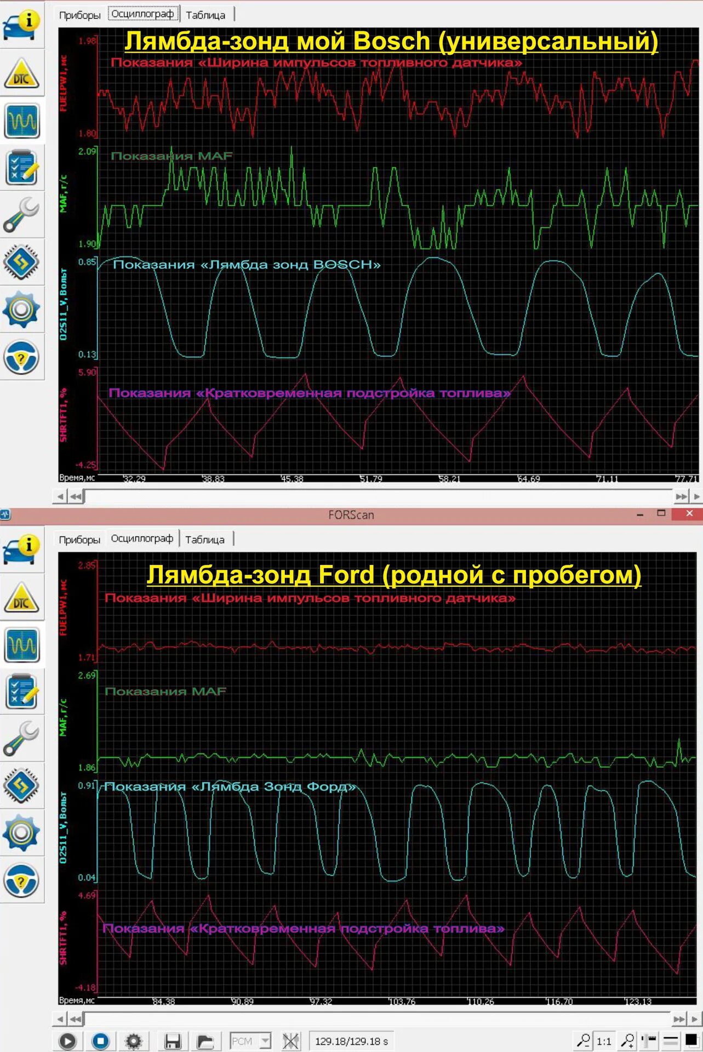Image resolution: width=703 pixels, height=1052 pixels.
Task: Switch to Осциллограф tab in lower window
Action: 142,539
